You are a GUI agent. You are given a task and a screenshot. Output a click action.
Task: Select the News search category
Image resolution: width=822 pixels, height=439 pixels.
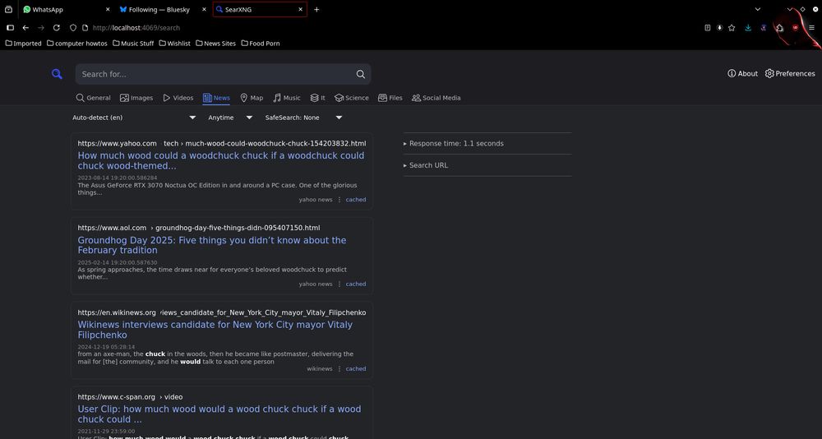point(216,98)
